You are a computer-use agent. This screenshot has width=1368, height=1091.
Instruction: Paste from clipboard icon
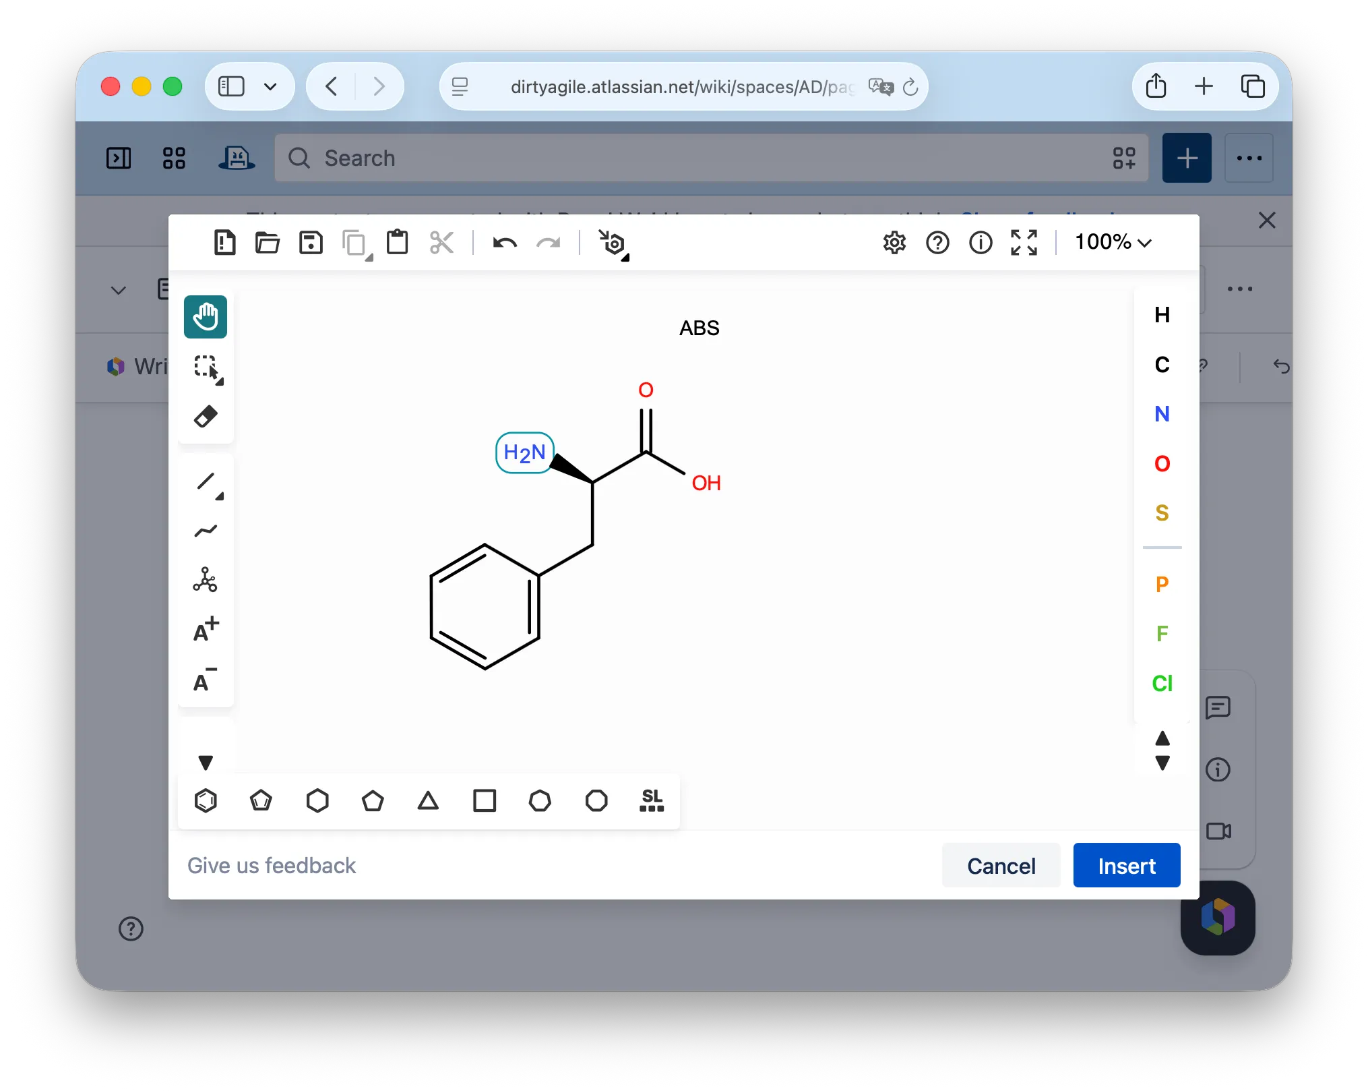[x=397, y=242]
